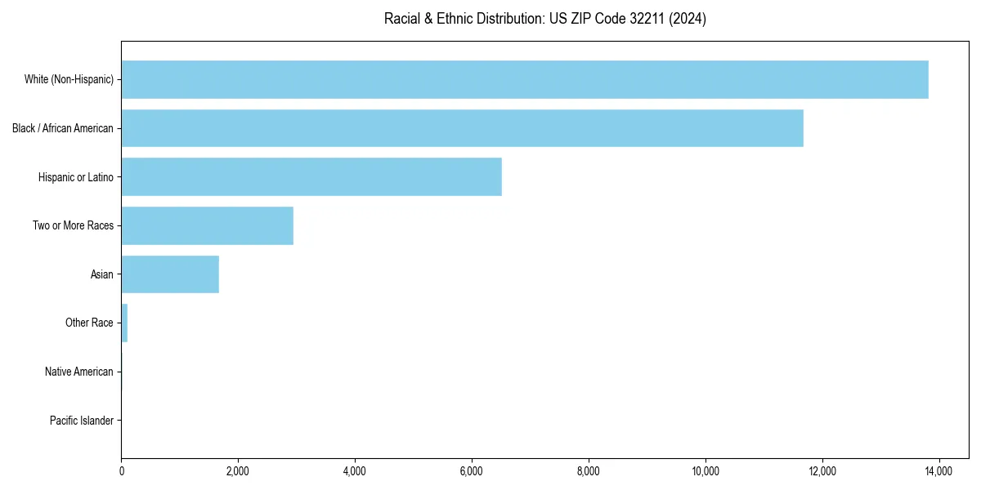981x490 pixels.
Task: Click the Black / African American axis label
Action: (x=63, y=128)
